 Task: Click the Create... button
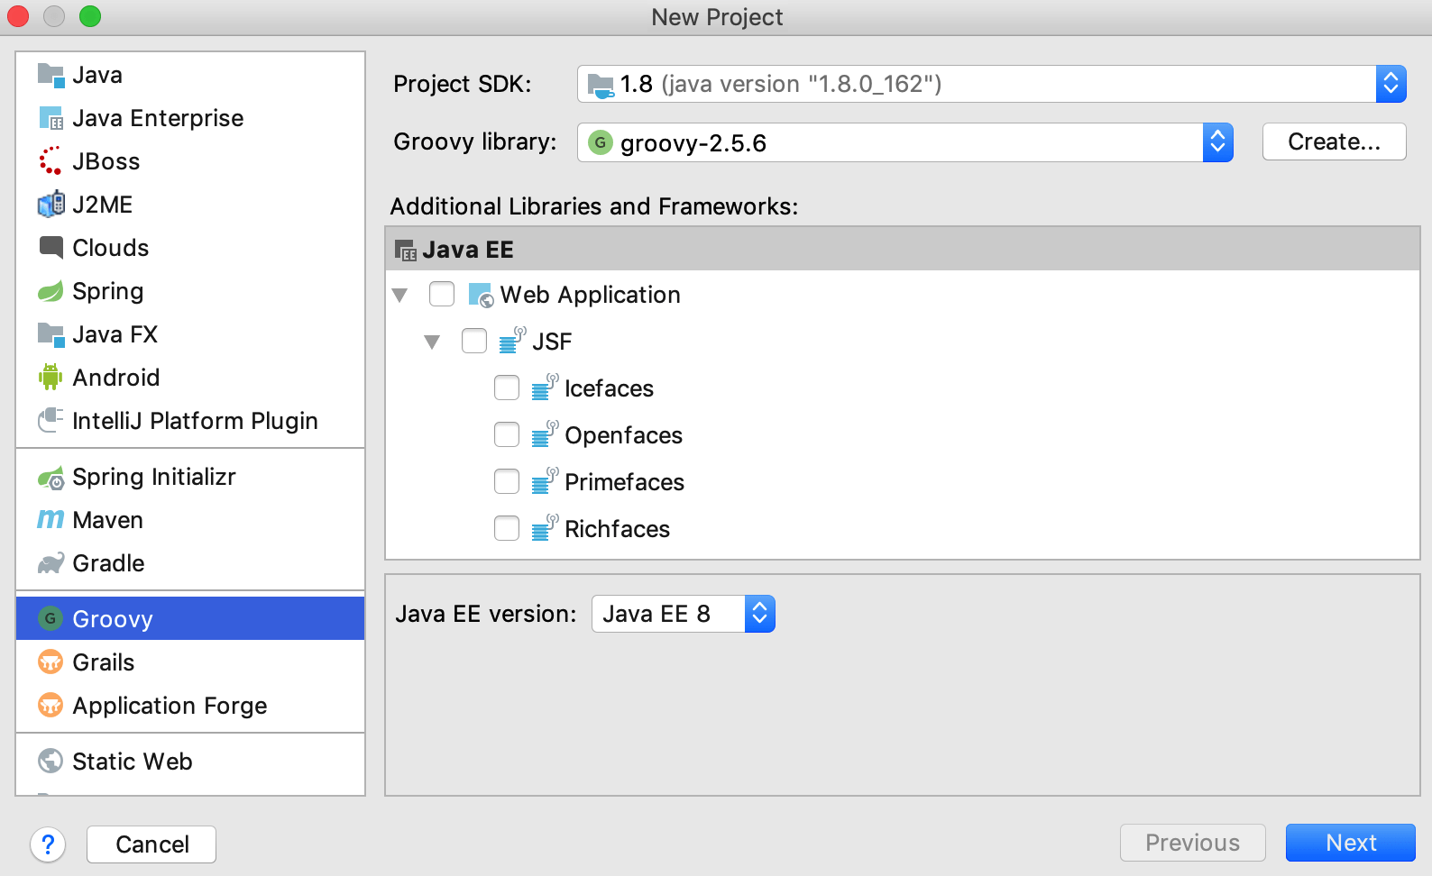pos(1335,141)
